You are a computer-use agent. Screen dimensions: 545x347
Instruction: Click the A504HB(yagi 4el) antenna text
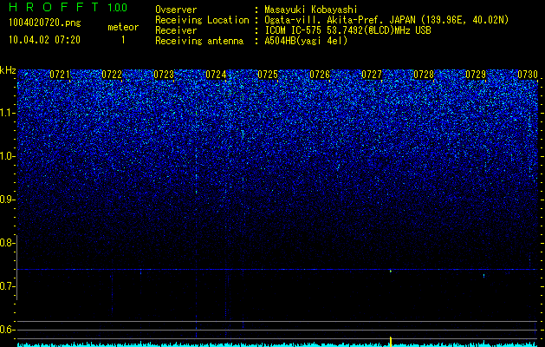[x=306, y=41]
